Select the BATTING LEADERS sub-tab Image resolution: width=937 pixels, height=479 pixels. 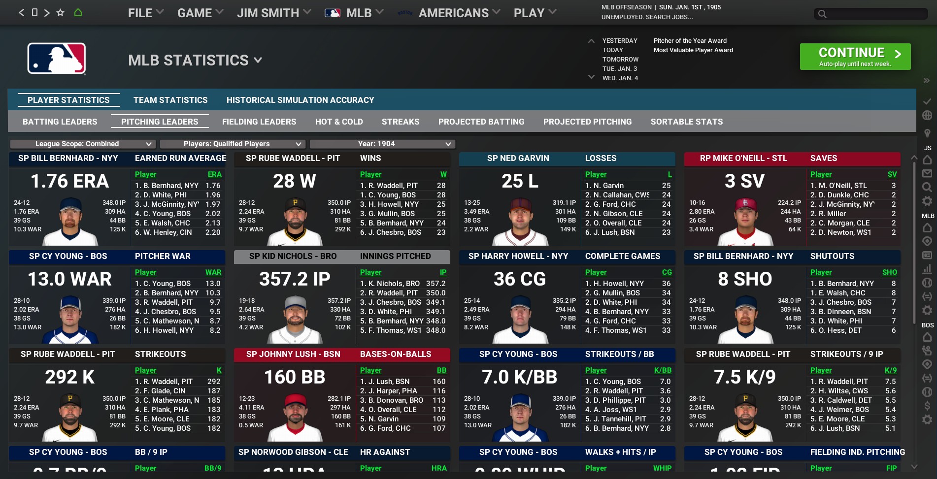point(60,122)
